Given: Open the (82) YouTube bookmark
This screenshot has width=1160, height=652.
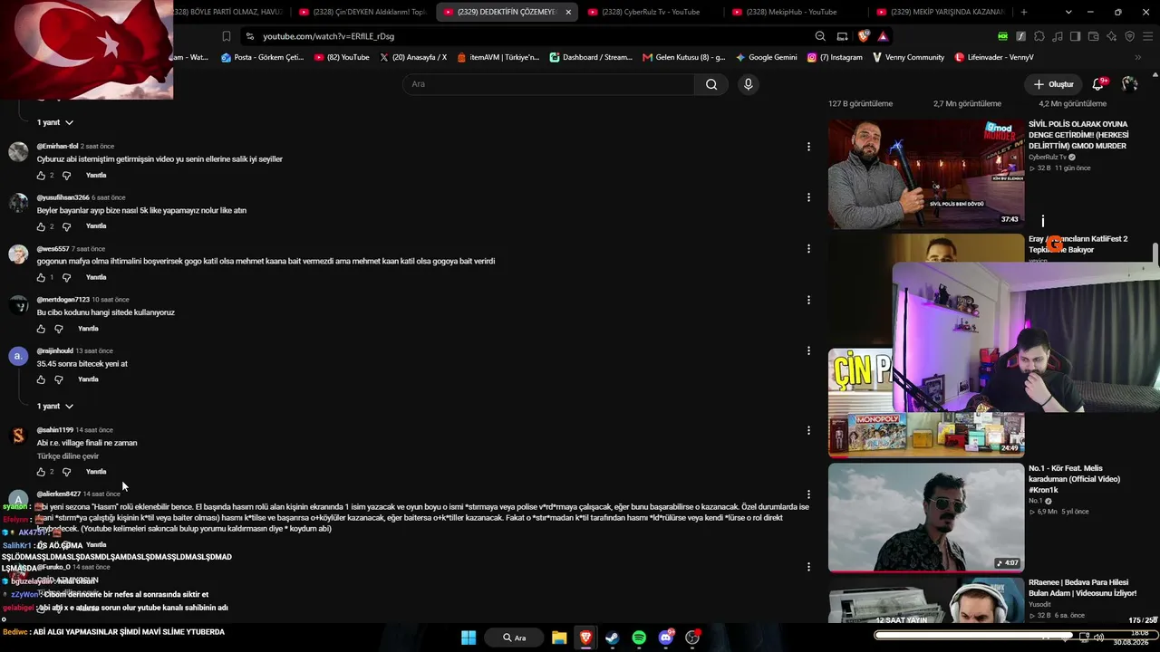Looking at the screenshot, I should click(342, 57).
